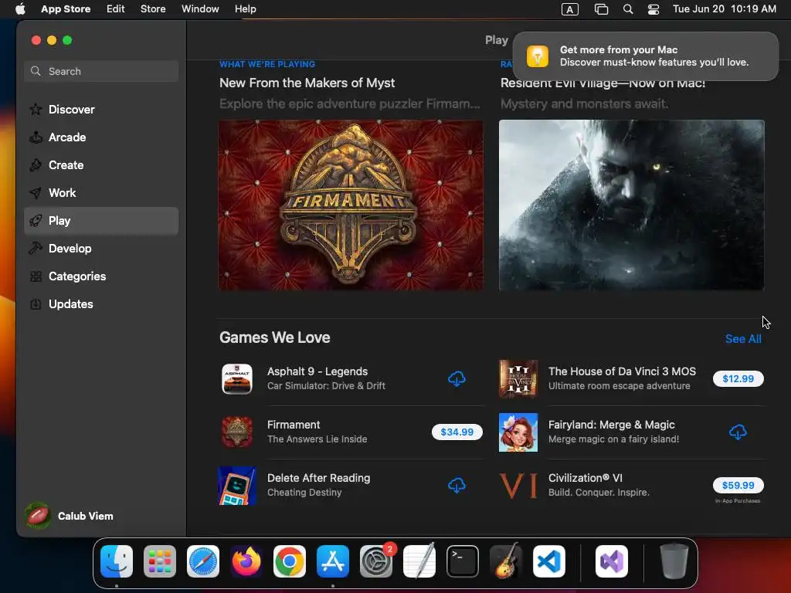Open the Civilization VI app icon

click(518, 486)
